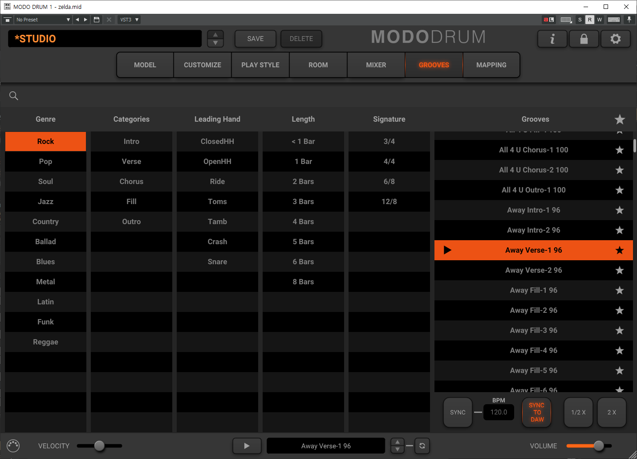The image size is (637, 459).
Task: Star the All 4 U Outro-1 100 groove
Action: 620,190
